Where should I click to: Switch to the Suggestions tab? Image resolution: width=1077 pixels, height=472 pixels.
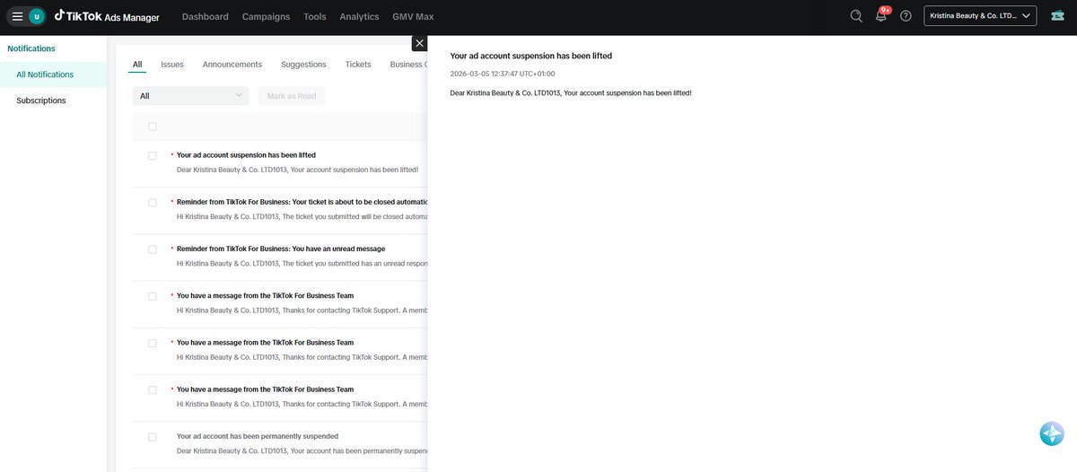point(303,65)
